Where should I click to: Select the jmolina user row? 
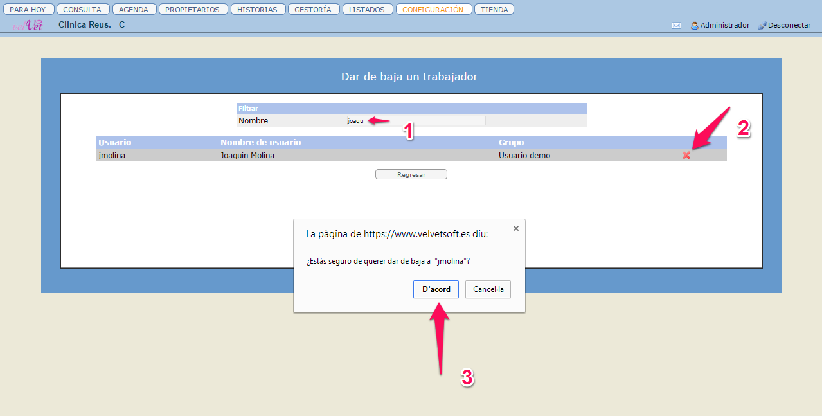[321, 155]
